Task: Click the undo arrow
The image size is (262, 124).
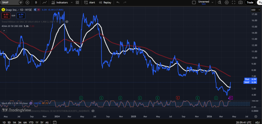Action: [118, 2]
